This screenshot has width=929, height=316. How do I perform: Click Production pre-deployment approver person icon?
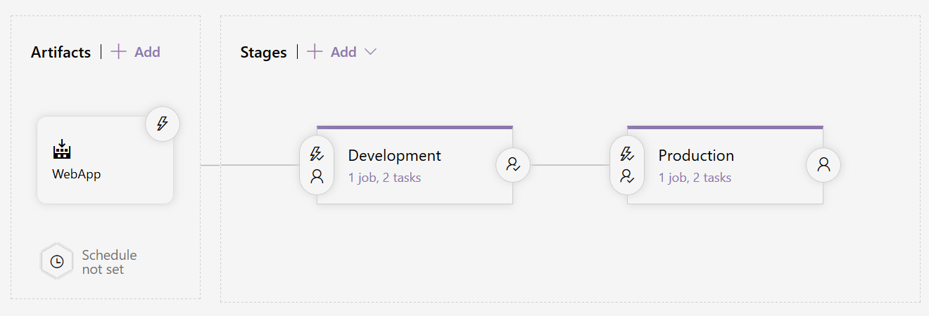point(627,176)
